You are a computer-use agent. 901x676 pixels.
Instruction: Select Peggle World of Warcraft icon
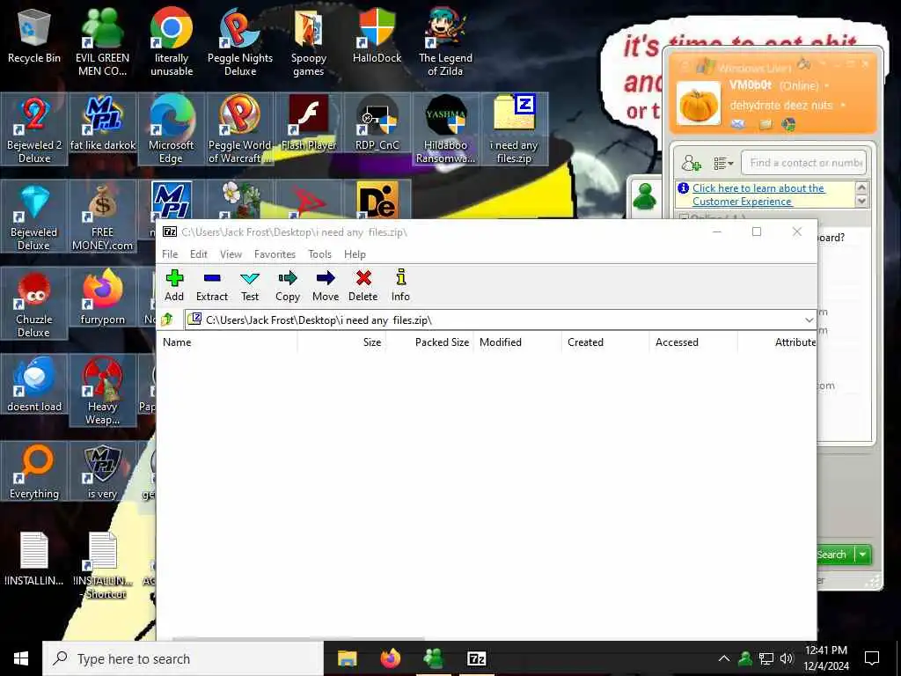(240, 129)
